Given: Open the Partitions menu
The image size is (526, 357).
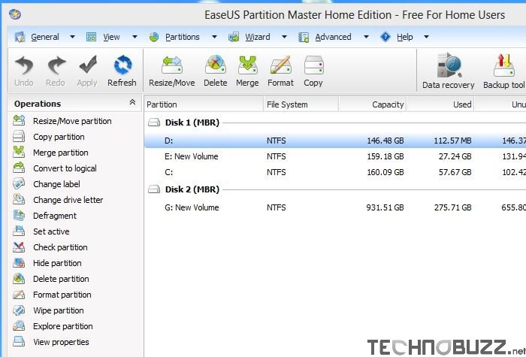Looking at the screenshot, I should (183, 37).
